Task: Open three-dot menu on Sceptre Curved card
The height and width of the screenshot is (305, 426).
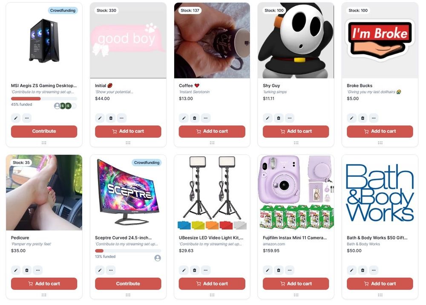Action: point(111,270)
